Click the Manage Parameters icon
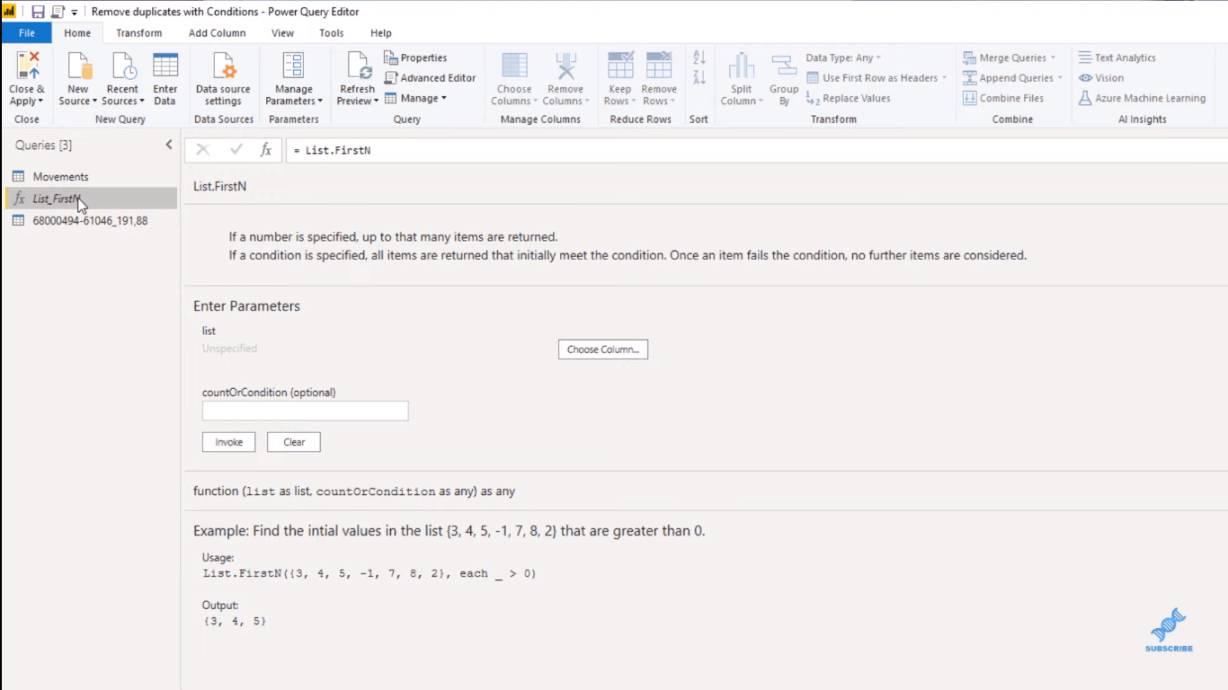Image resolution: width=1228 pixels, height=690 pixels. click(x=293, y=66)
